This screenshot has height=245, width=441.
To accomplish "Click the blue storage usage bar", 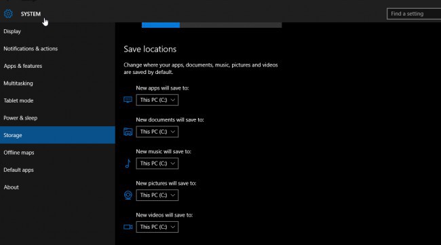I will pyautogui.click(x=161, y=25).
